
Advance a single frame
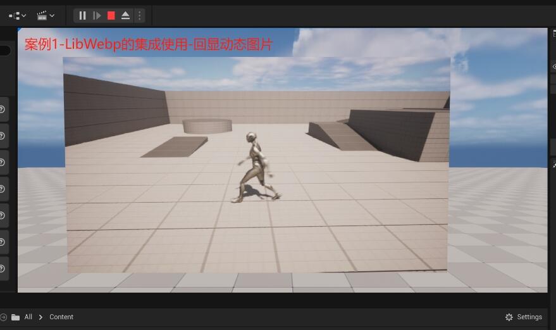tap(96, 16)
